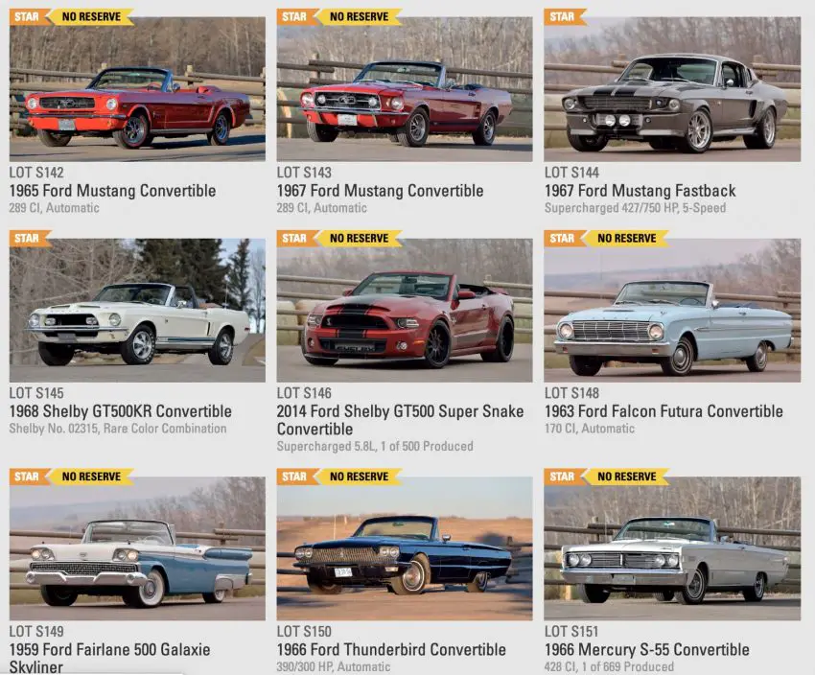
Task: Open the white Shelby GT500KR Convertible photo
Action: point(137,311)
